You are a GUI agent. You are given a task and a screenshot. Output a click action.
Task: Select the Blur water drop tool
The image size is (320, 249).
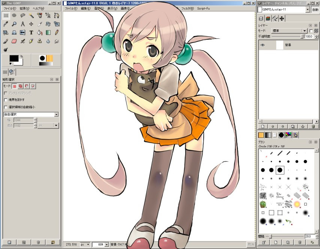click(x=48, y=41)
